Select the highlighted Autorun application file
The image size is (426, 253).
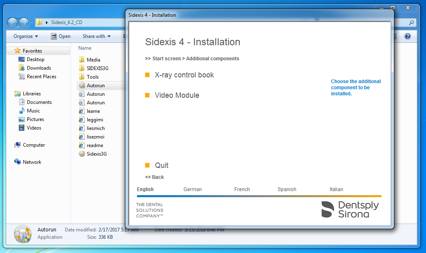point(96,86)
